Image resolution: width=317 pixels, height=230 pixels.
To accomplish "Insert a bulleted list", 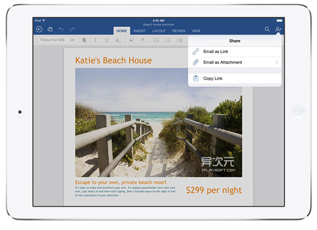I will coord(157,41).
